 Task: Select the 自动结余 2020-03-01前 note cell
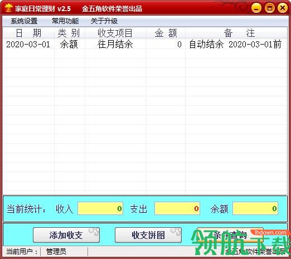(236, 45)
